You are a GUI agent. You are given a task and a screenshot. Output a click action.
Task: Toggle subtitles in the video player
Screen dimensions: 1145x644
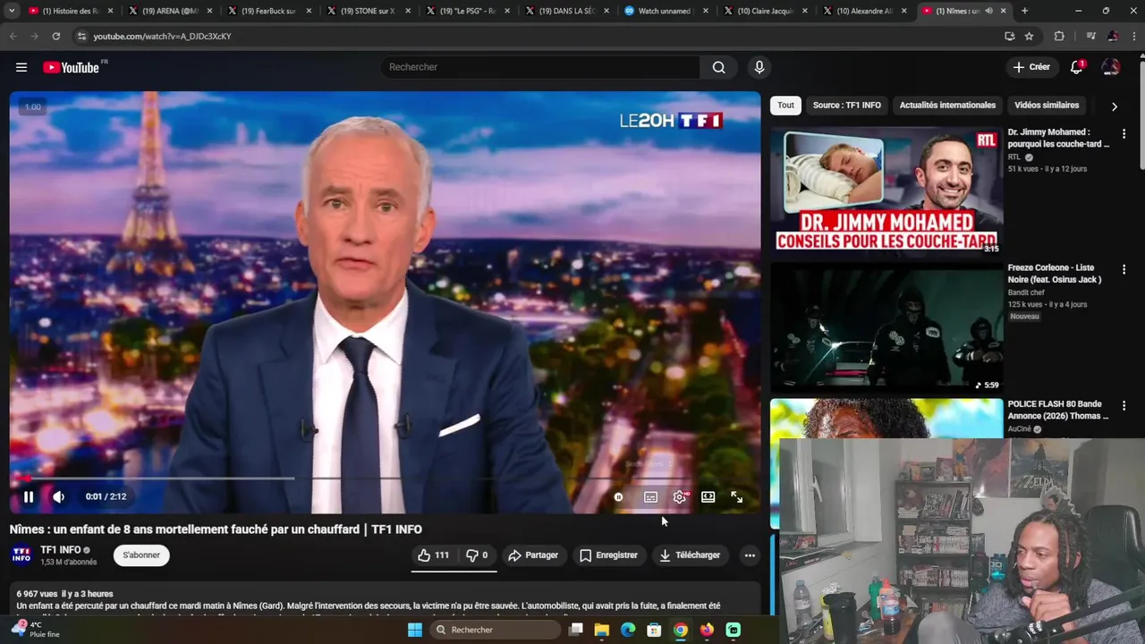tap(650, 497)
